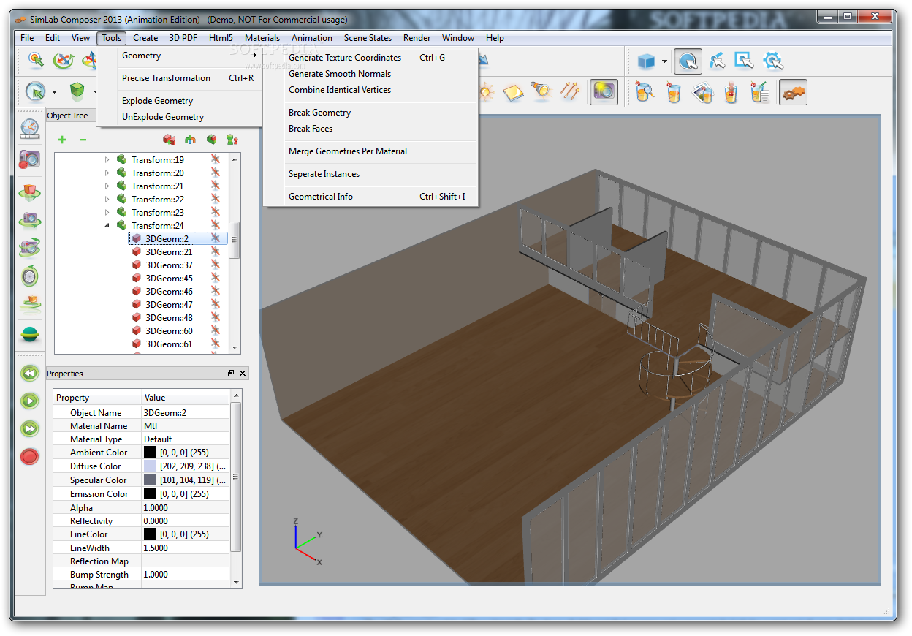Image resolution: width=912 pixels, height=636 pixels.
Task: Click the teal sphere icon in left sidebar
Action: [30, 334]
